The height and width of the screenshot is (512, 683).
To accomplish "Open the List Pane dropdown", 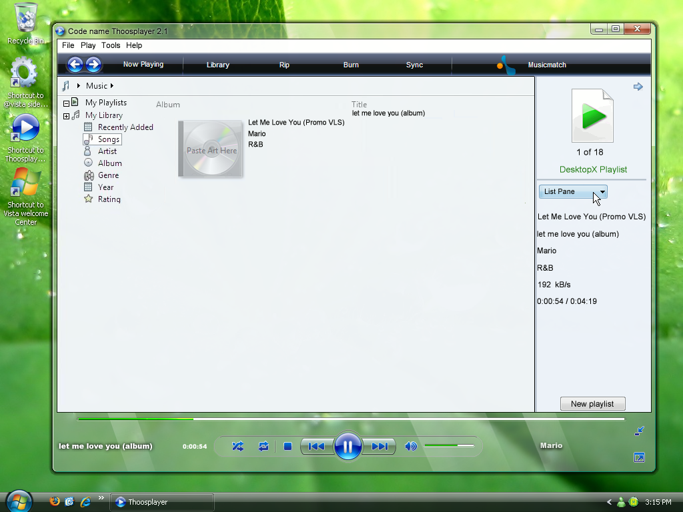I will 573,191.
